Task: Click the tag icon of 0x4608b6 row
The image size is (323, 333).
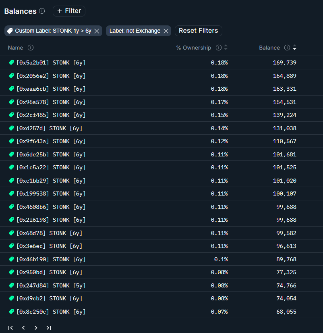Action: pyautogui.click(x=11, y=207)
